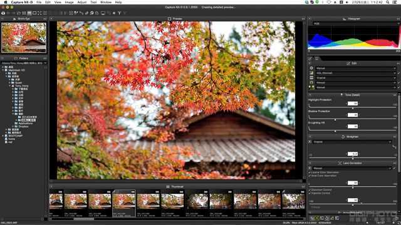Click the Picture Control icon in Edit panel

311,77
